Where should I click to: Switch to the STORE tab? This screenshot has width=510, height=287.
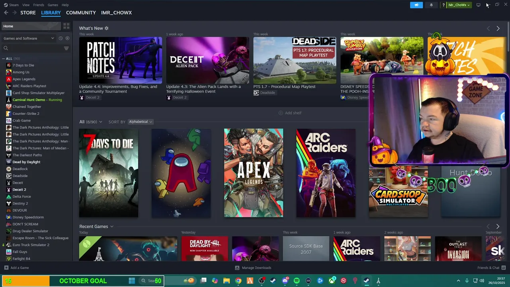(x=28, y=13)
